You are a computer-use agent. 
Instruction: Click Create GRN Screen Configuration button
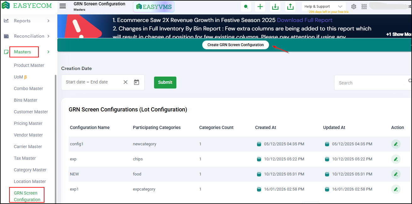235,45
